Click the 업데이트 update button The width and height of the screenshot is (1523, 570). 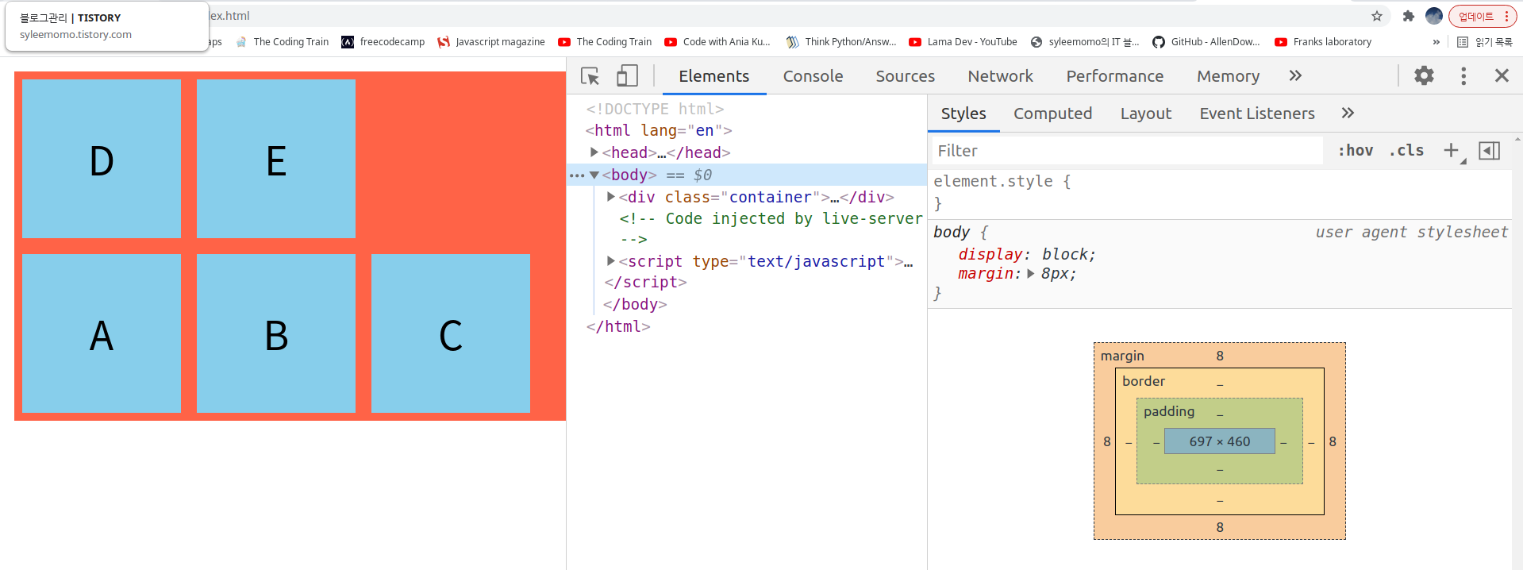(1483, 16)
